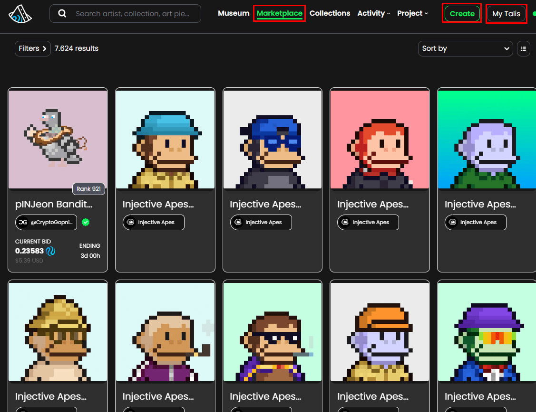Screen dimensions: 536x412
Task: Expand the Filters panel
Action: coord(32,48)
